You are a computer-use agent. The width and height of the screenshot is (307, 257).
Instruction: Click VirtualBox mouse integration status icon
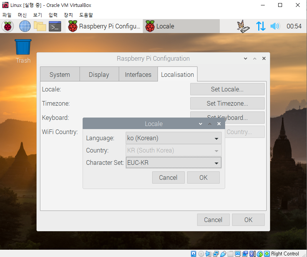click(x=260, y=254)
